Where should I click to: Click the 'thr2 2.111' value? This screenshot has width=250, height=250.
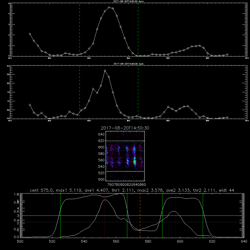(203, 190)
